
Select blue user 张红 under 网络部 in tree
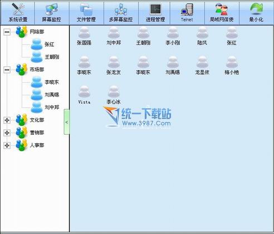point(42,44)
